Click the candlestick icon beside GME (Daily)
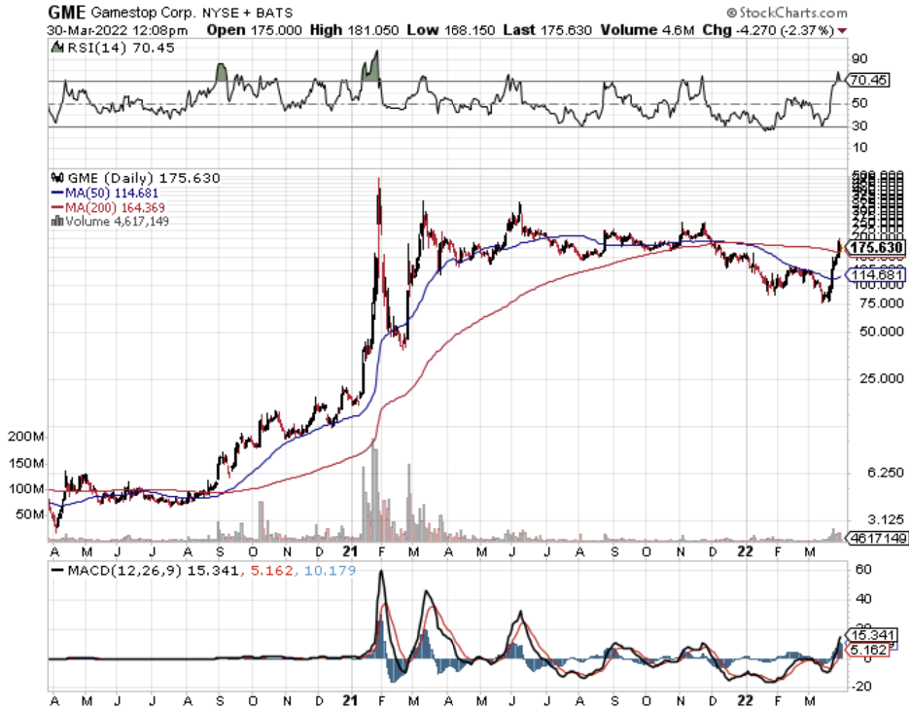This screenshot has width=910, height=708. coord(57,178)
